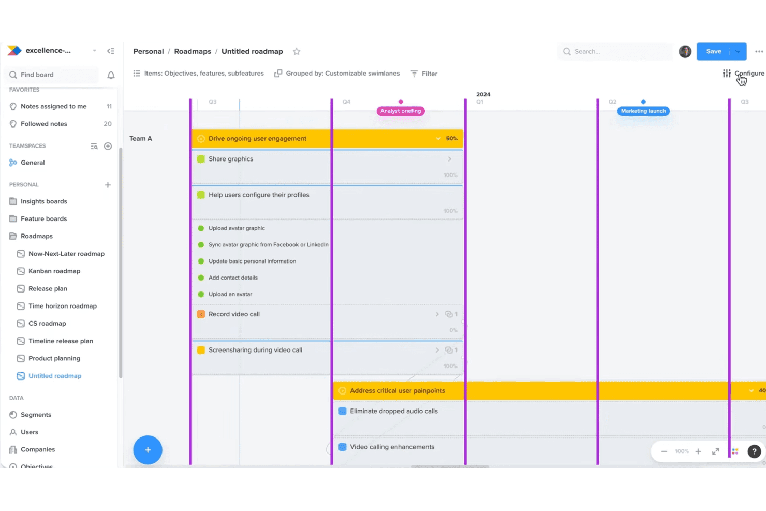Open the more options ellipsis menu

click(759, 51)
